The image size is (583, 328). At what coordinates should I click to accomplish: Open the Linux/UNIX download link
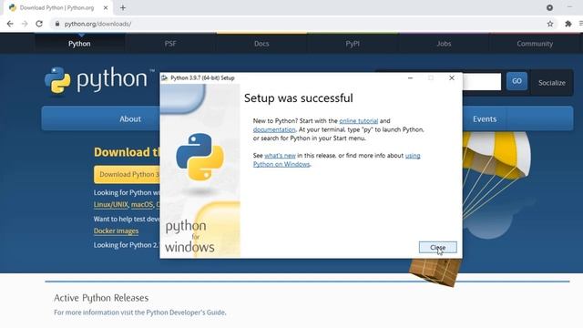click(111, 204)
